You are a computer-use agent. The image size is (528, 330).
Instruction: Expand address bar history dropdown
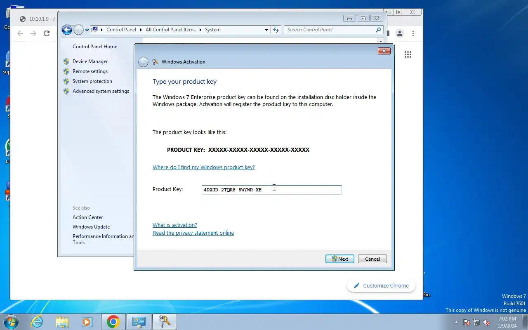[x=266, y=30]
